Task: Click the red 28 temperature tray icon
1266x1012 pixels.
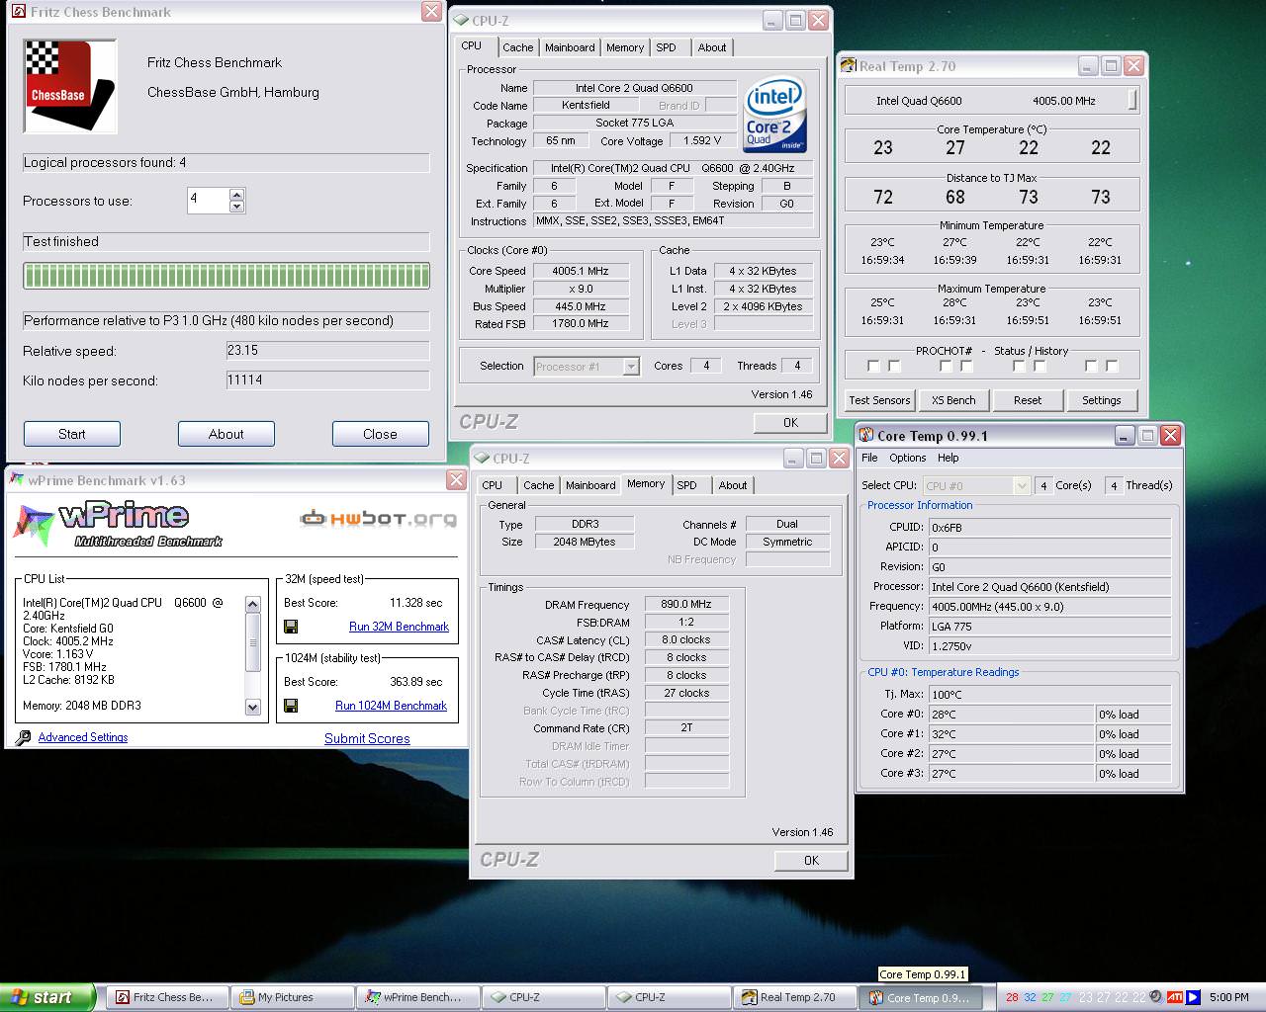Action: pos(1012,997)
